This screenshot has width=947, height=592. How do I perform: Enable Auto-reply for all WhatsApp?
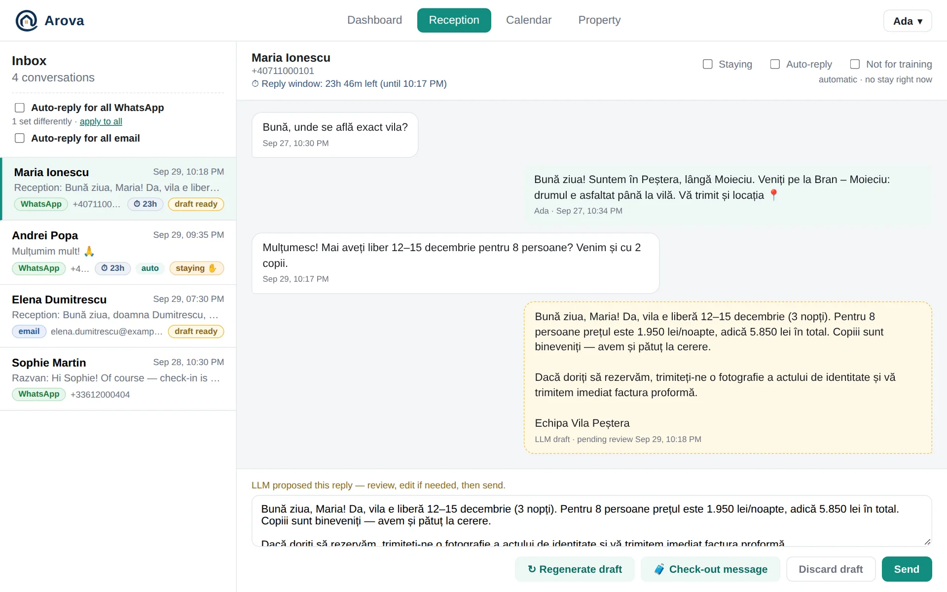tap(20, 108)
